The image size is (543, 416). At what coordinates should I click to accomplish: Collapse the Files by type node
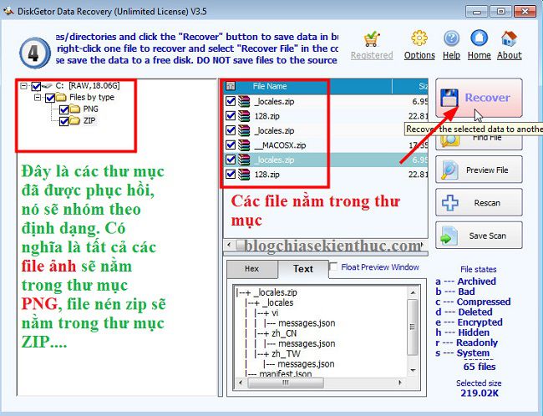click(38, 98)
